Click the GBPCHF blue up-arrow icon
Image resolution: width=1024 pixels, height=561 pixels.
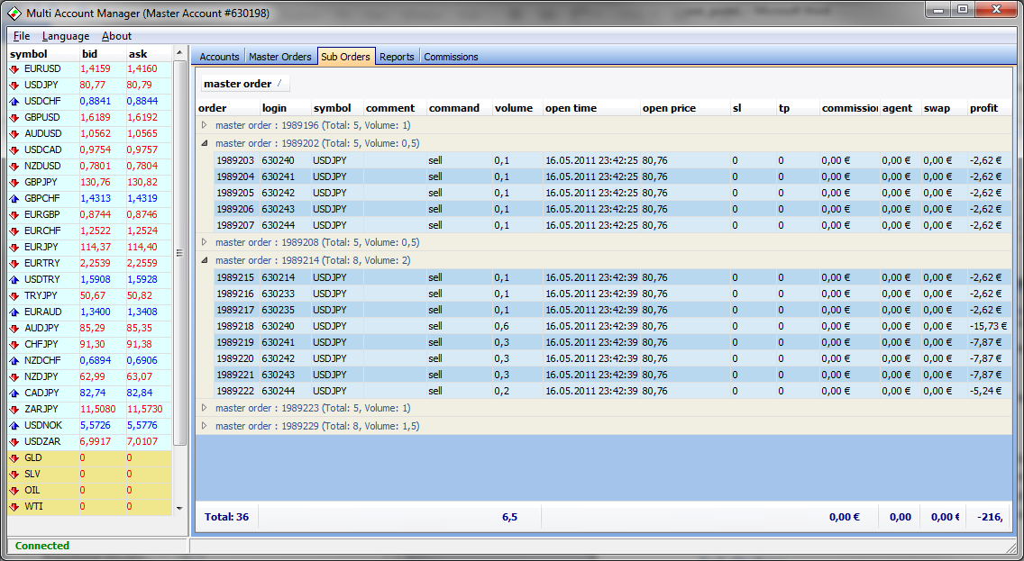coord(14,198)
